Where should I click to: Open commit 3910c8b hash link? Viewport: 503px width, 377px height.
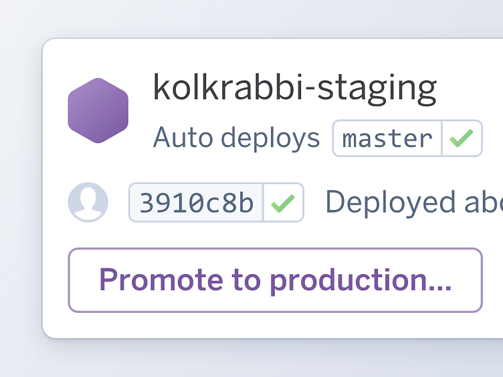pos(197,203)
